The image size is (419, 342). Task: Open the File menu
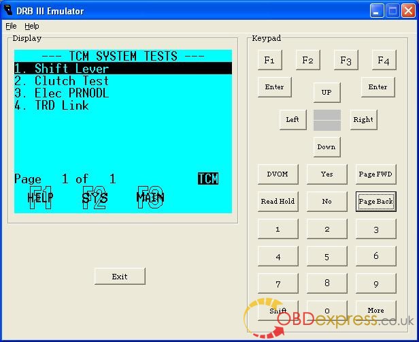pyautogui.click(x=11, y=26)
